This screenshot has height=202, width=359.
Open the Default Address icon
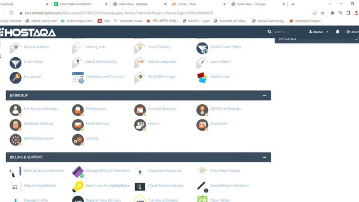coord(15,48)
